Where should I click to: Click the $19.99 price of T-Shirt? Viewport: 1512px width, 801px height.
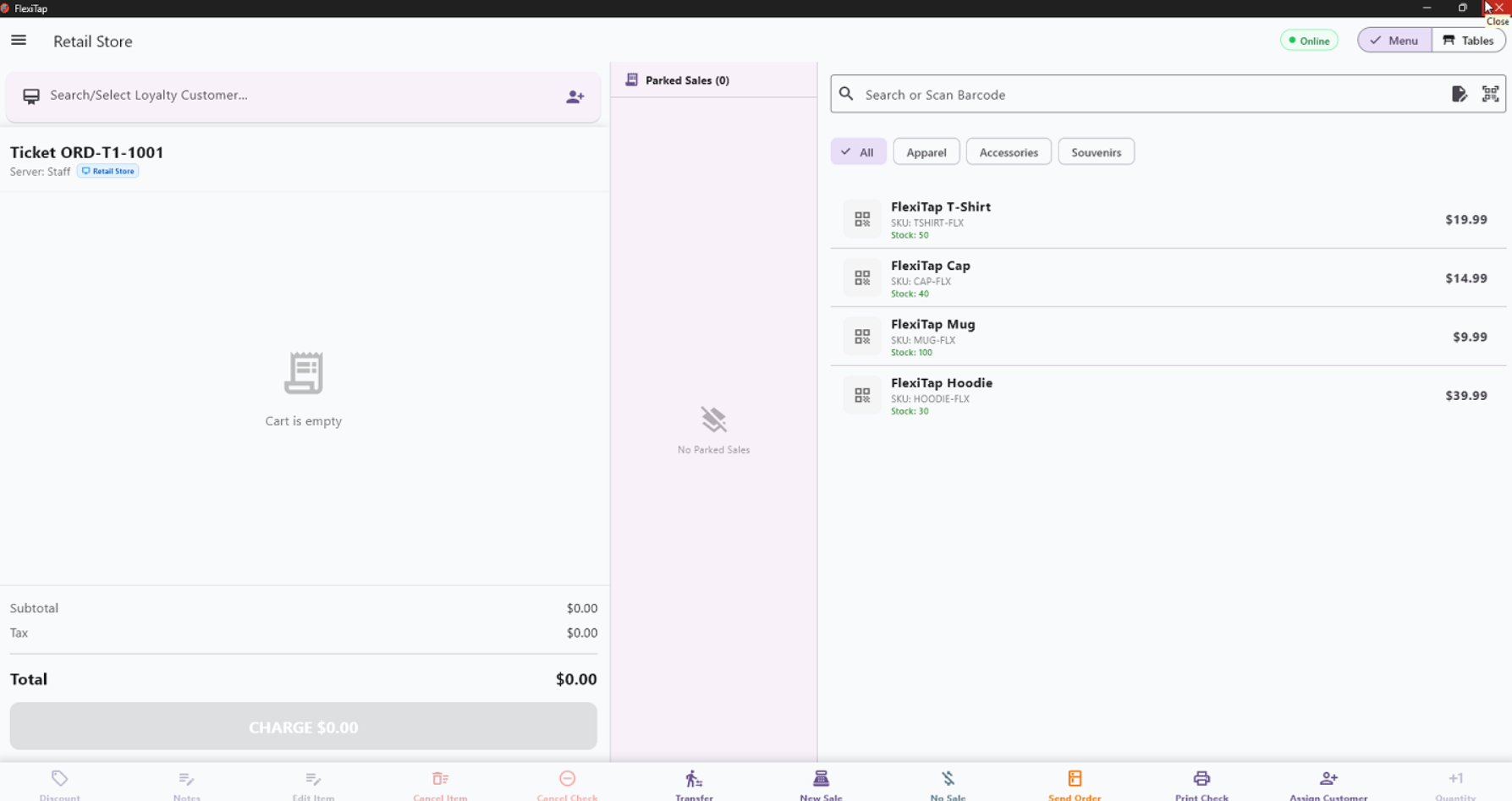click(1465, 220)
